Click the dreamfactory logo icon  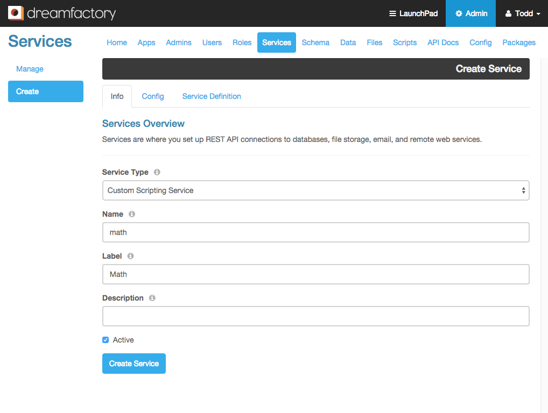click(16, 13)
